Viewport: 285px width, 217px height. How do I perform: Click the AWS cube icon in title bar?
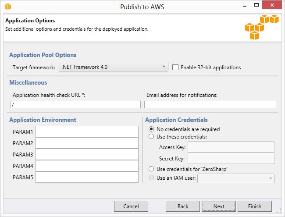coord(8,7)
